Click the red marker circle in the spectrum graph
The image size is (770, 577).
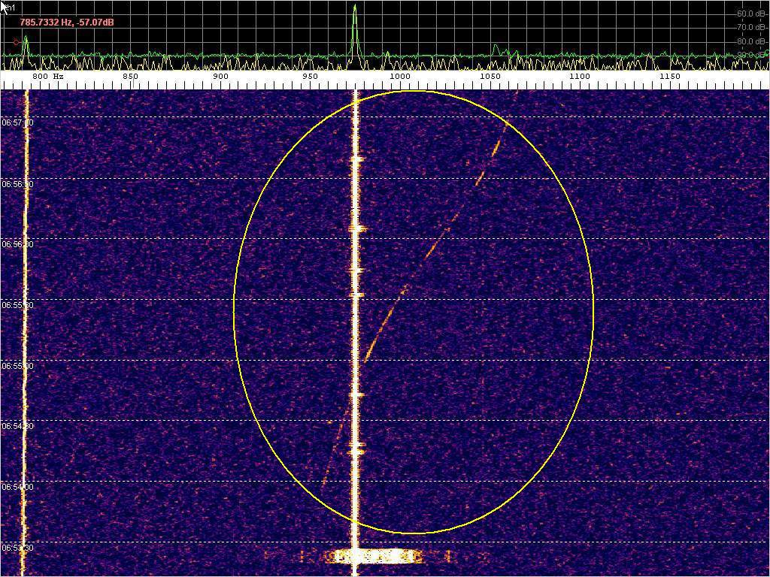tap(17, 43)
